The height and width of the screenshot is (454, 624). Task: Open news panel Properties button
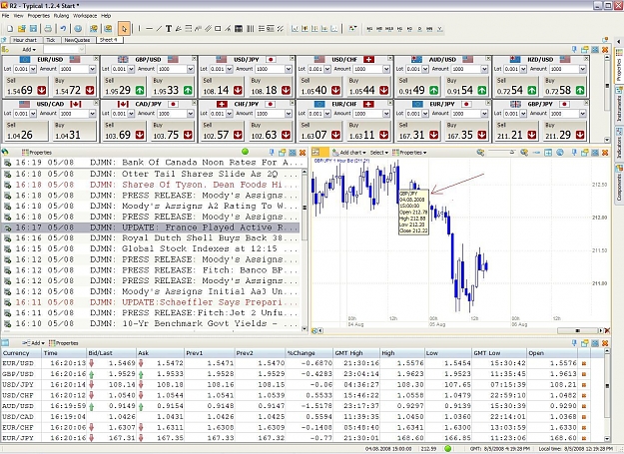[x=37, y=153]
